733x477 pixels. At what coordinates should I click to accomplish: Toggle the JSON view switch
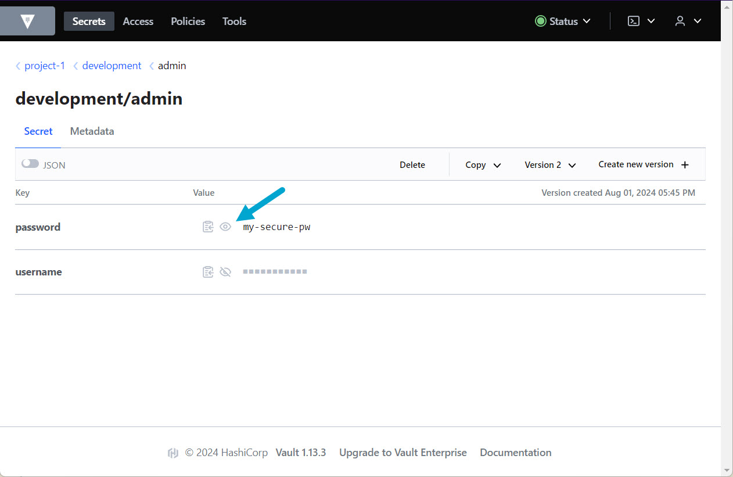30,164
